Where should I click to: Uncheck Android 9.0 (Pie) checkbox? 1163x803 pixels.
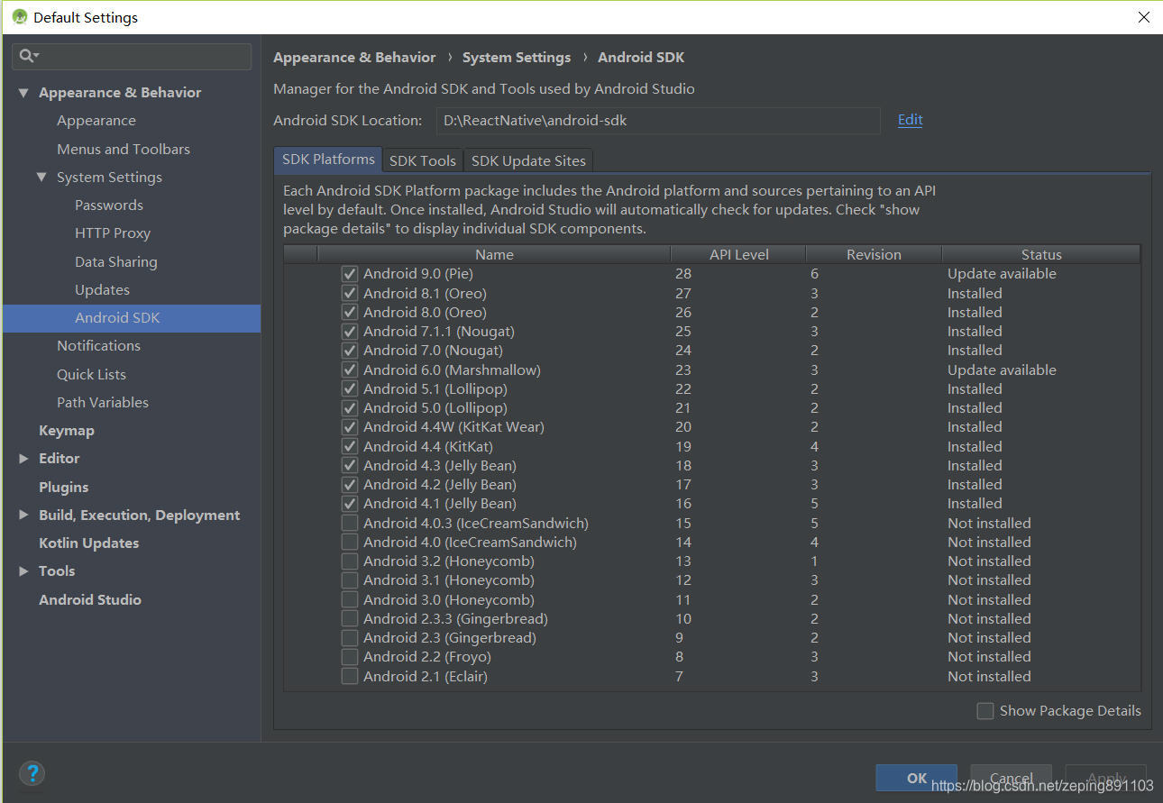(x=350, y=274)
